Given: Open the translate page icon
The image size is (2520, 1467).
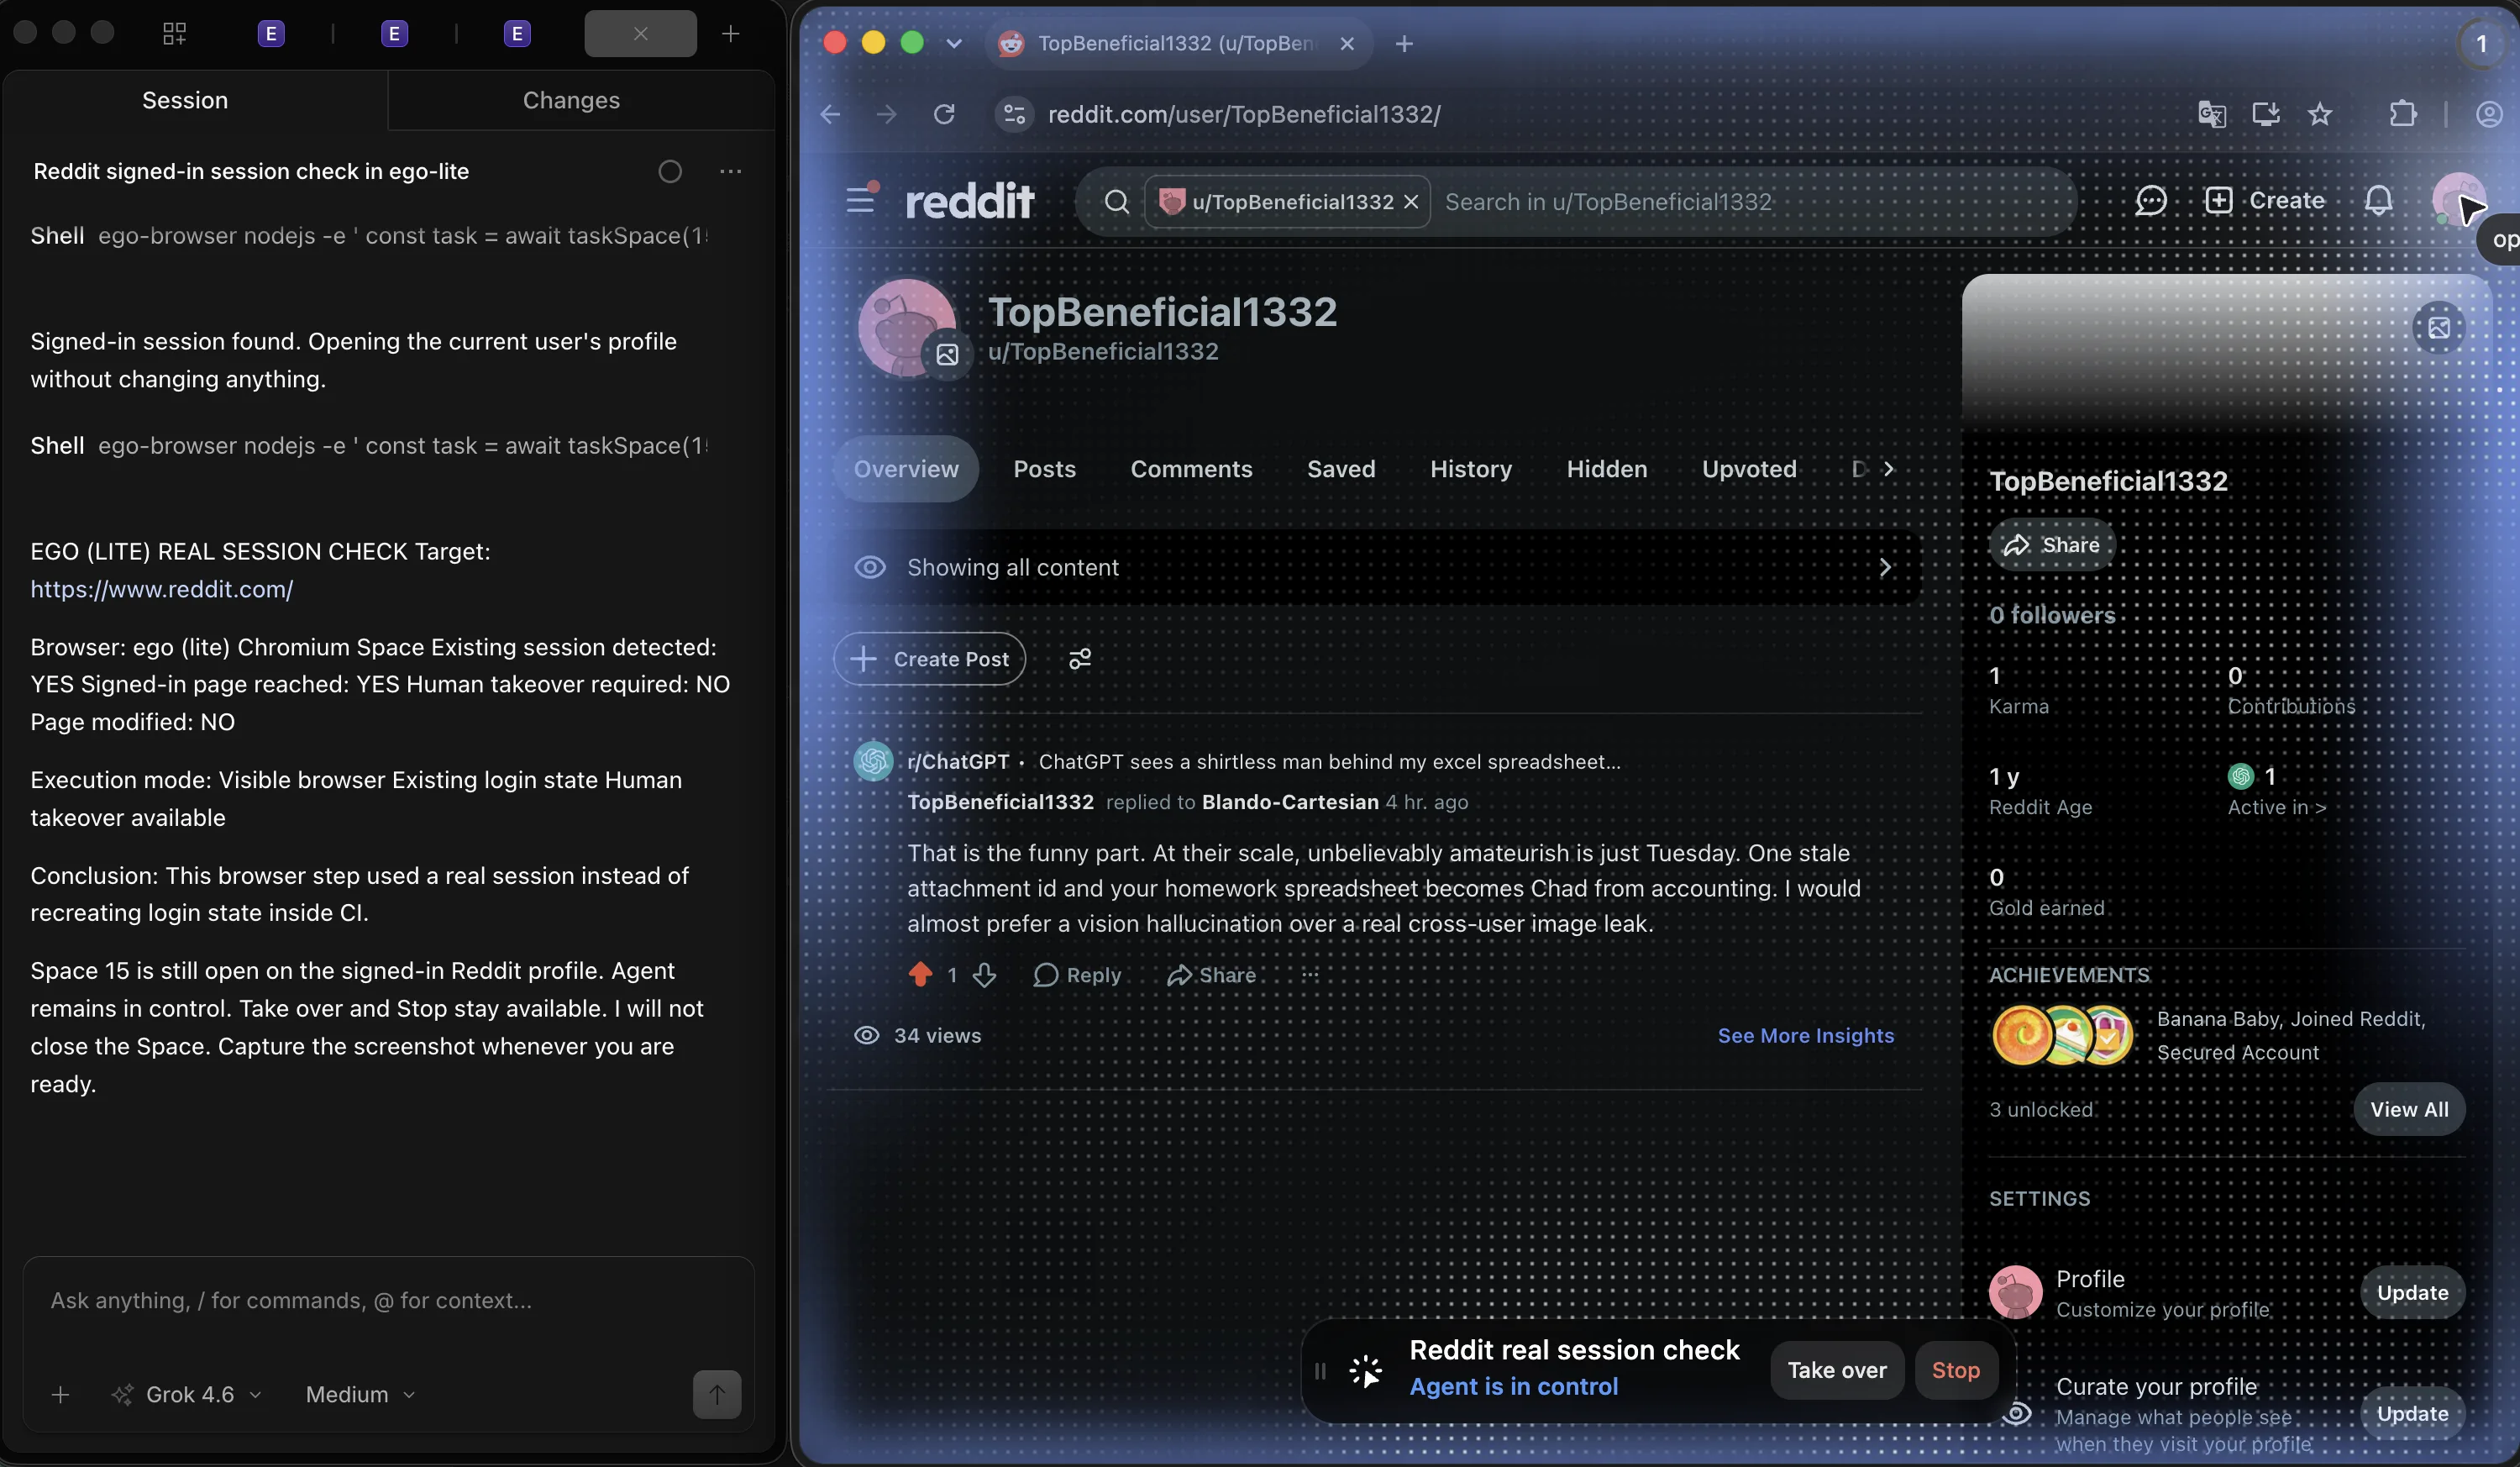Looking at the screenshot, I should [x=2212, y=114].
